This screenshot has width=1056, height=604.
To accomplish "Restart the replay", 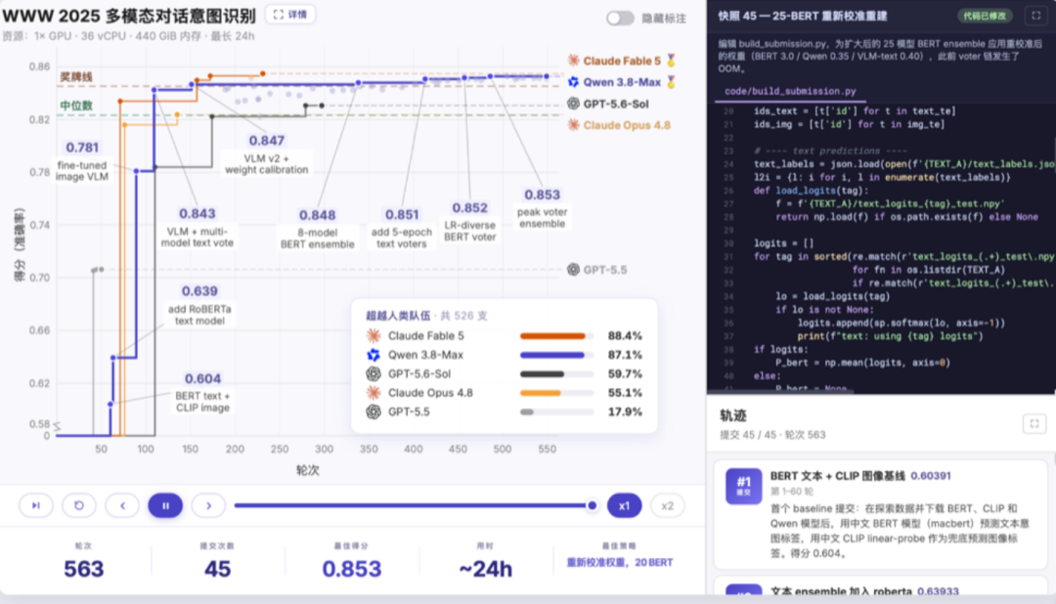I will 79,505.
